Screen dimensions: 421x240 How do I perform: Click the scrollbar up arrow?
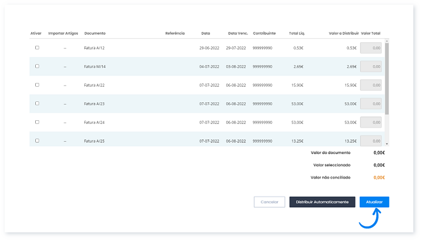[x=387, y=40]
